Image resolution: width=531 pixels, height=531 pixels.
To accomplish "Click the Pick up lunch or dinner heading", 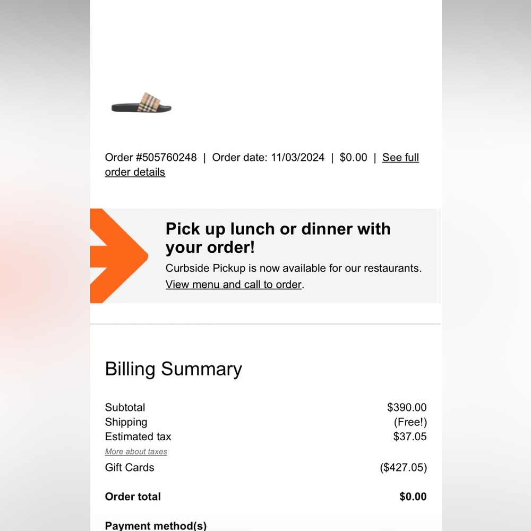I will [x=278, y=238].
